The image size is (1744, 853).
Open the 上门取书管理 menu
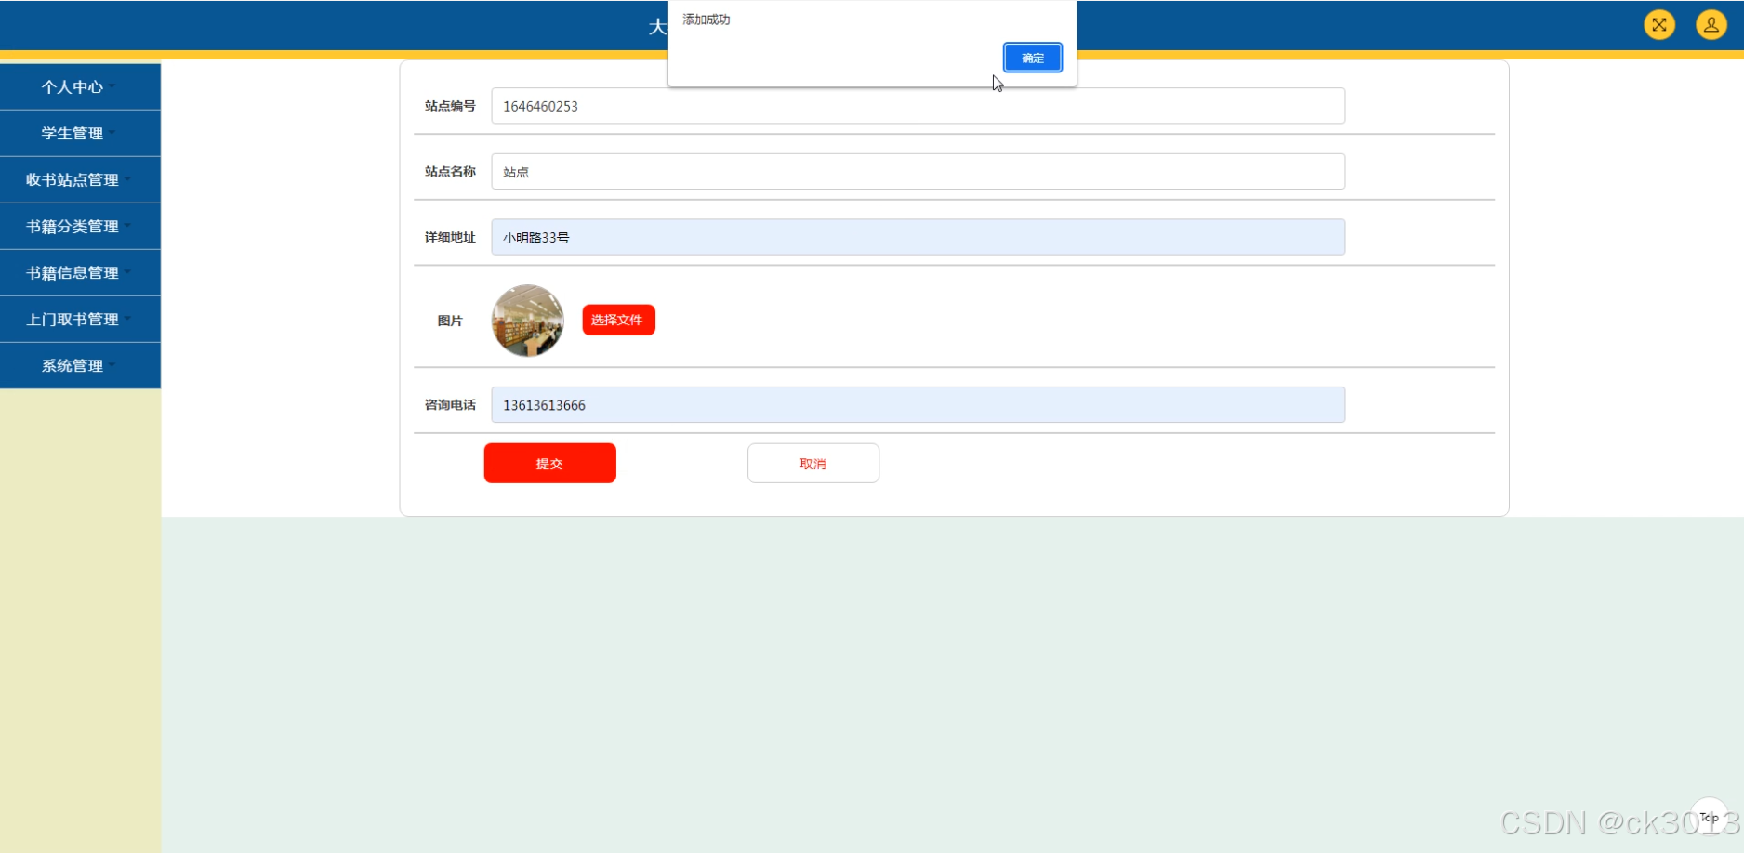[80, 319]
